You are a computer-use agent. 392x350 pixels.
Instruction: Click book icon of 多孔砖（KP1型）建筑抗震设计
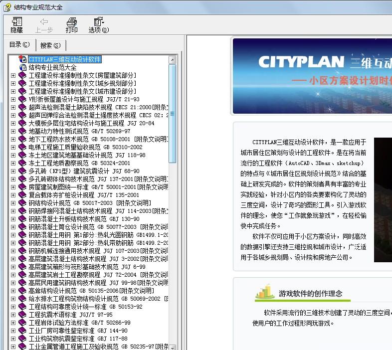(22, 171)
